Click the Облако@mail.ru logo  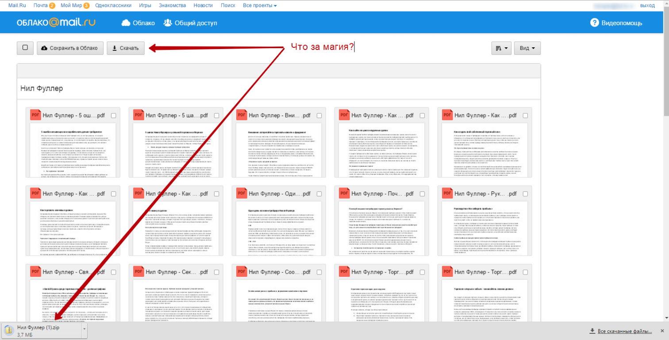pos(56,23)
